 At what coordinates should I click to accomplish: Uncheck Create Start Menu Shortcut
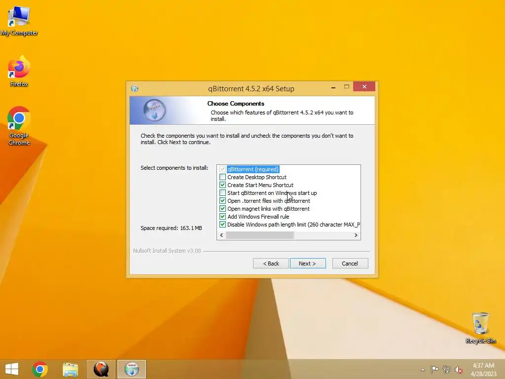[x=222, y=185]
